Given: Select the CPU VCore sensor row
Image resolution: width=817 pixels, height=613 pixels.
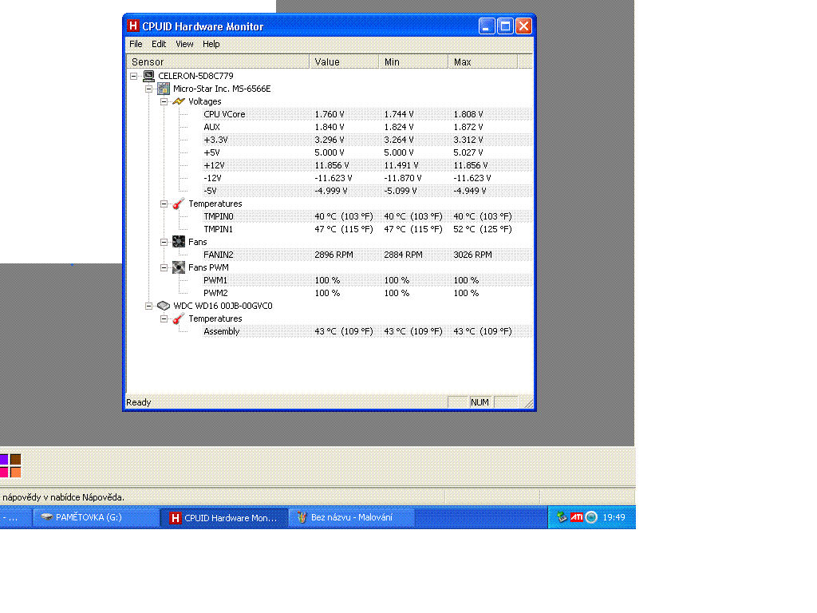Looking at the screenshot, I should (224, 114).
